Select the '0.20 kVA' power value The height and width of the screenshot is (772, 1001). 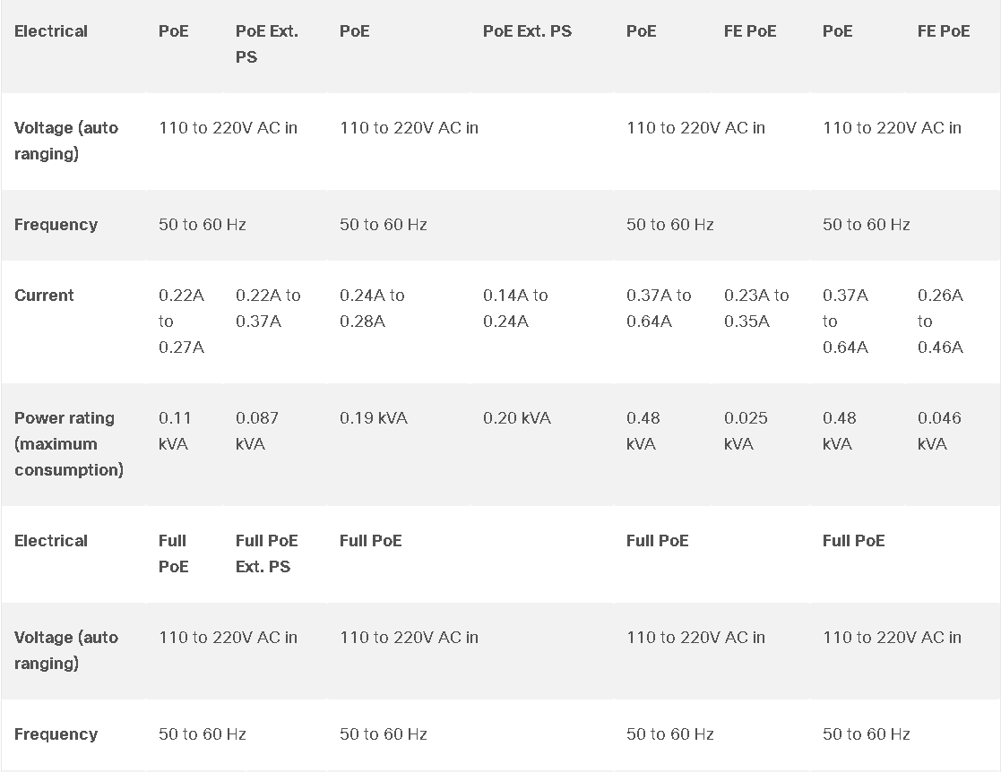pyautogui.click(x=516, y=418)
